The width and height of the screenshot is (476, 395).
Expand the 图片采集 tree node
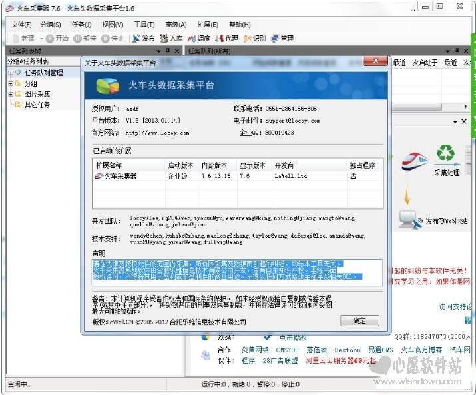coord(11,94)
